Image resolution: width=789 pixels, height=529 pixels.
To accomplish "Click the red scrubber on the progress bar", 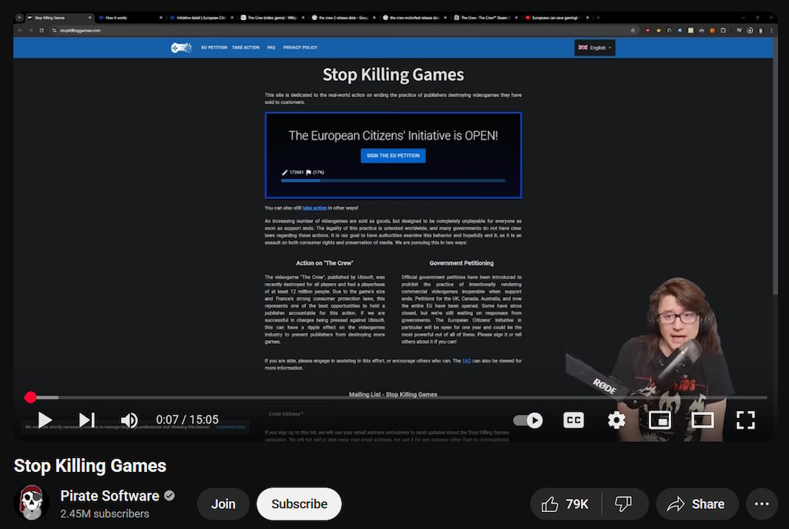I will (x=30, y=397).
